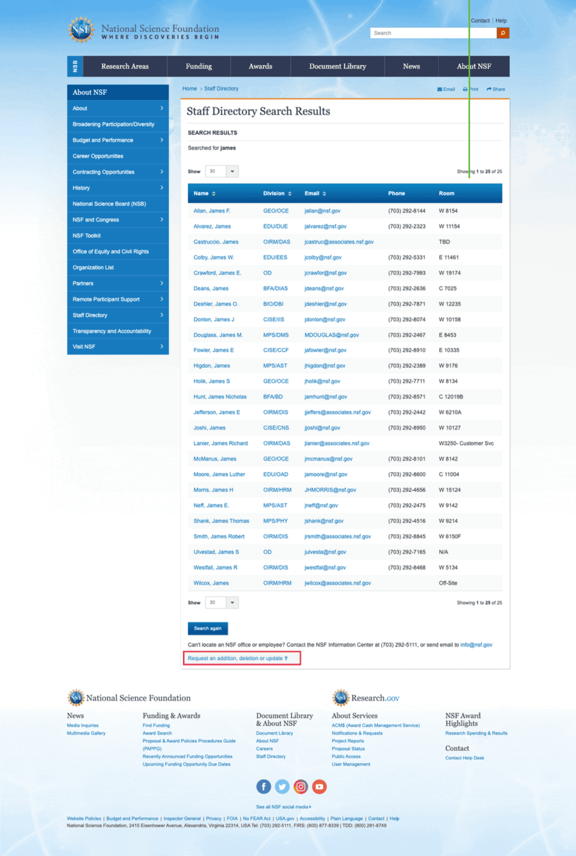Screen dimensions: 576x856
Task: Click Inspector General footer link
Action: tap(182, 818)
